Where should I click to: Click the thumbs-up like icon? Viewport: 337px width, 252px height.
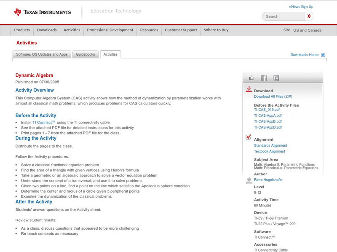[x=251, y=78]
